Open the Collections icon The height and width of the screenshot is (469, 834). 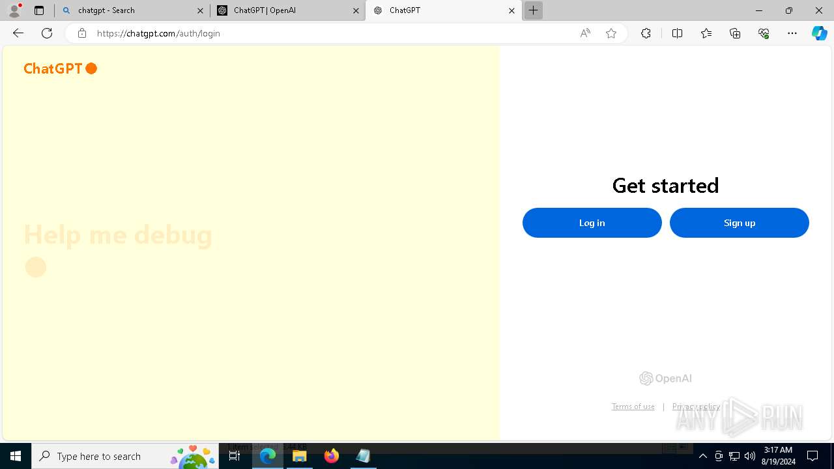click(735, 33)
